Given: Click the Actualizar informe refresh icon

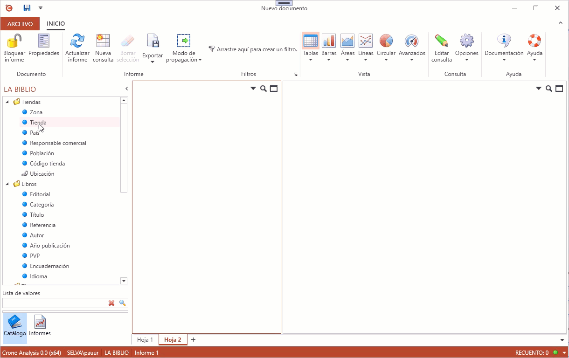Looking at the screenshot, I should (x=77, y=41).
